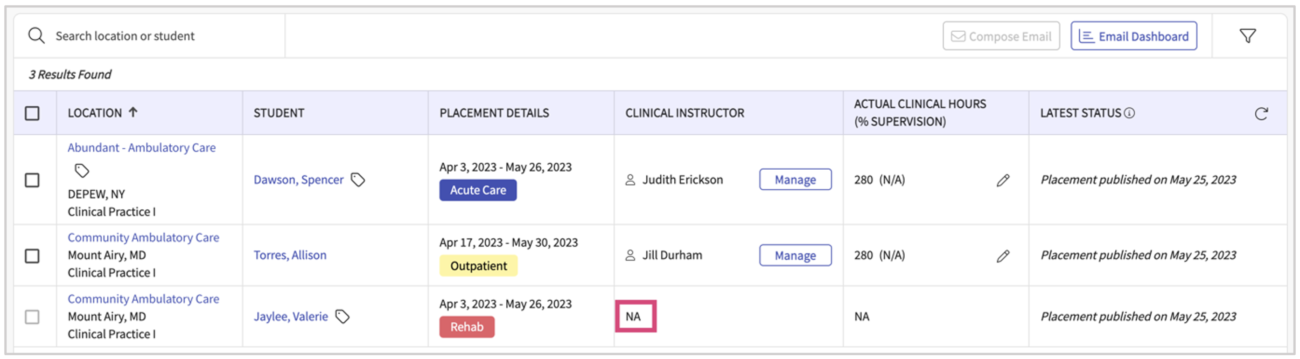This screenshot has height=359, width=1300.
Task: Click the pencil edit icon for Dawson's hours
Action: click(1003, 180)
